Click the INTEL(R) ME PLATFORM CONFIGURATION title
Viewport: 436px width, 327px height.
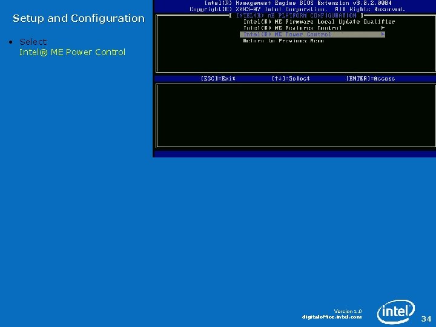pyautogui.click(x=296, y=16)
